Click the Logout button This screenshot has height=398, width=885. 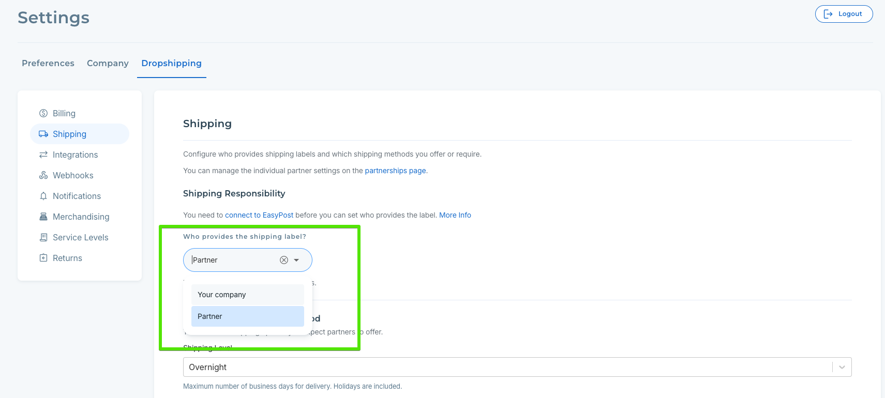point(844,14)
